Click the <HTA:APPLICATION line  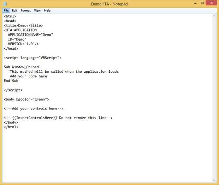tap(20, 30)
